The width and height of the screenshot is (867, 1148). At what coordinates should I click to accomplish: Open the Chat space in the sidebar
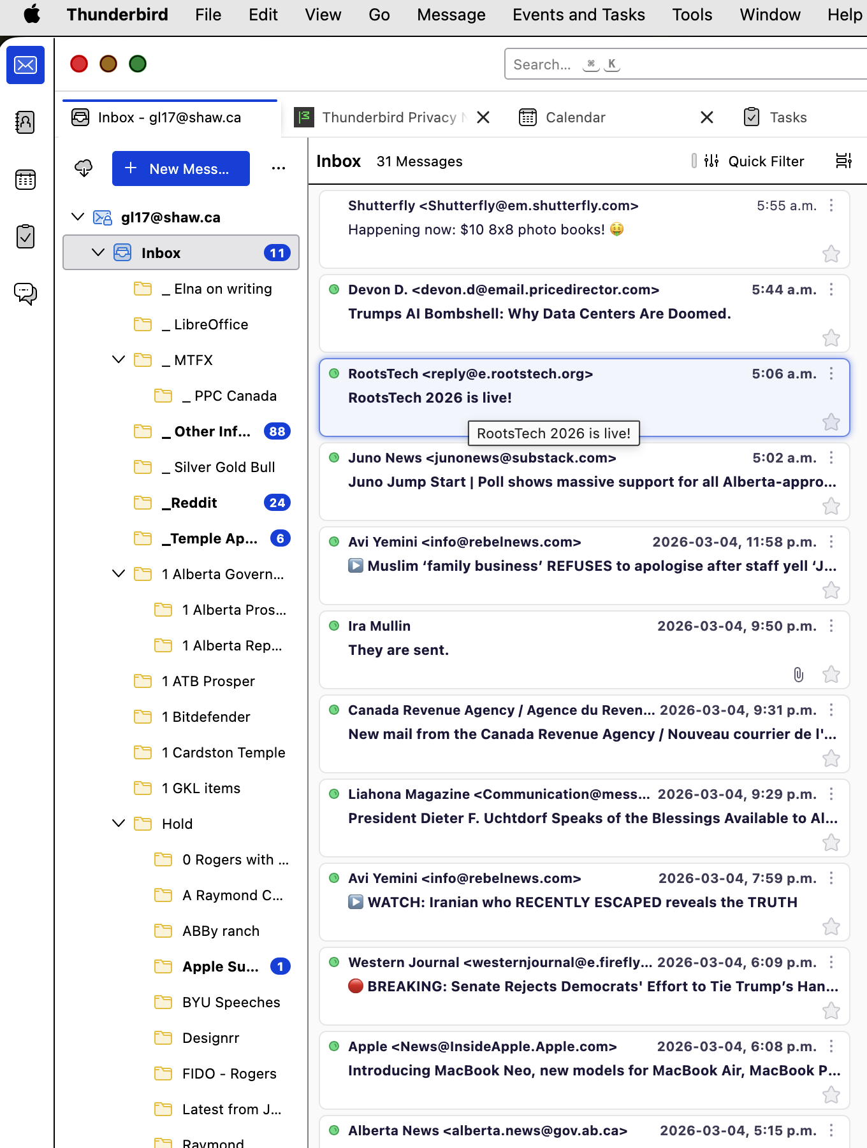pos(25,294)
